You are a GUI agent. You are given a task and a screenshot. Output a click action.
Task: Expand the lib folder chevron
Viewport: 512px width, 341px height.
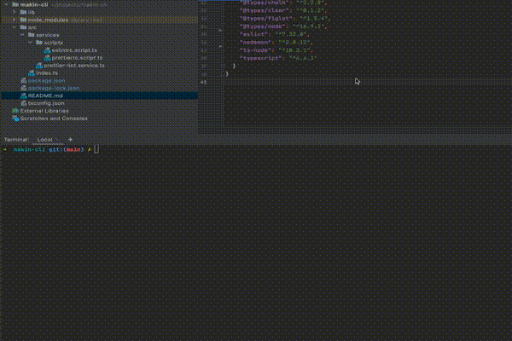(14, 12)
